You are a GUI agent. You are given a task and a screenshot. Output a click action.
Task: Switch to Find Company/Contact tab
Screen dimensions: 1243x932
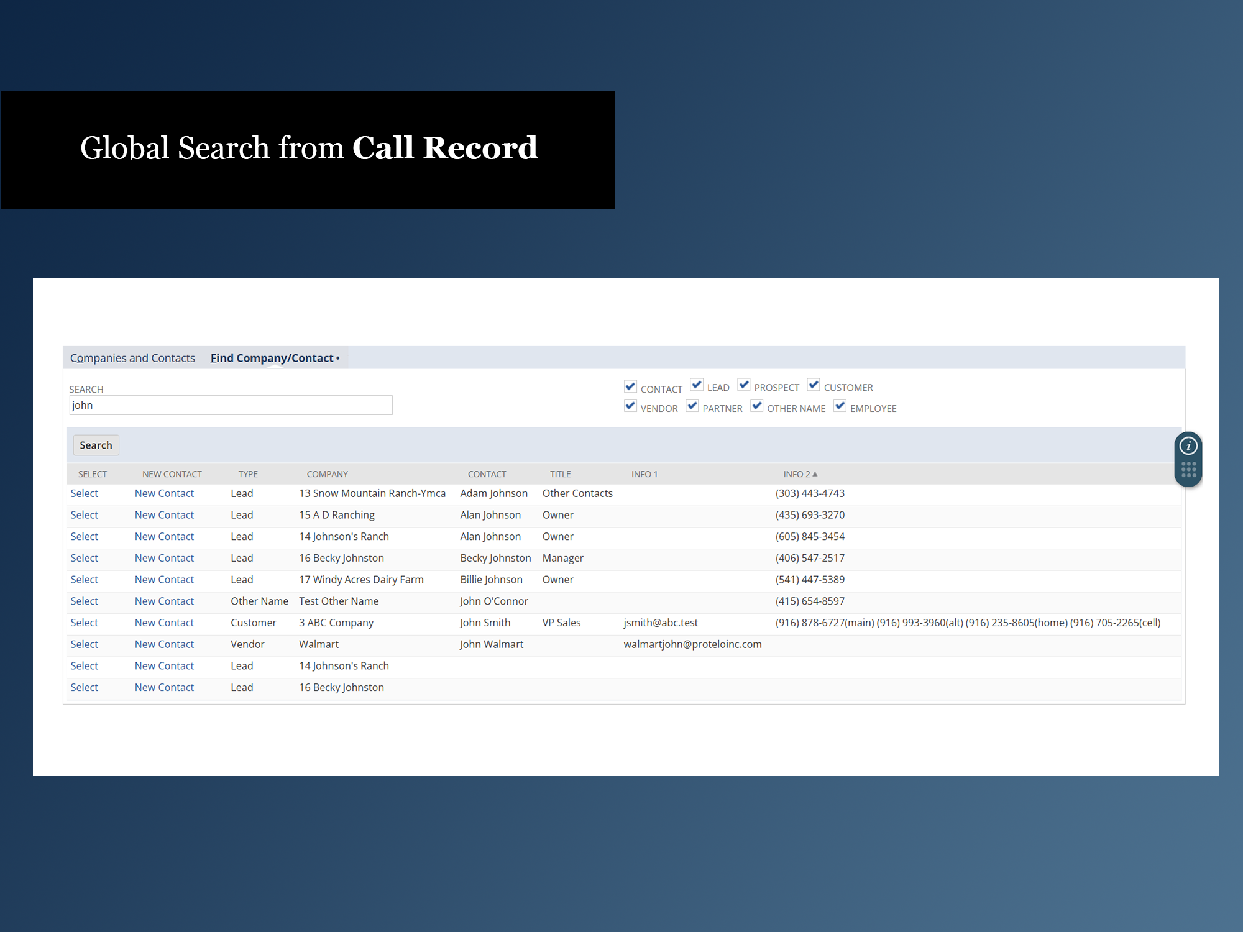[272, 358]
